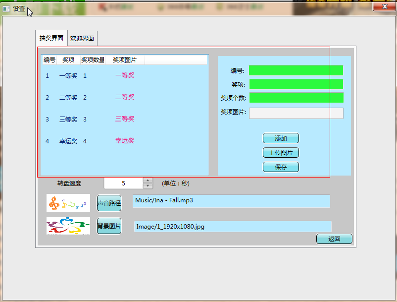Click the 添加 button
Image resolution: width=397 pixels, height=302 pixels.
point(281,138)
